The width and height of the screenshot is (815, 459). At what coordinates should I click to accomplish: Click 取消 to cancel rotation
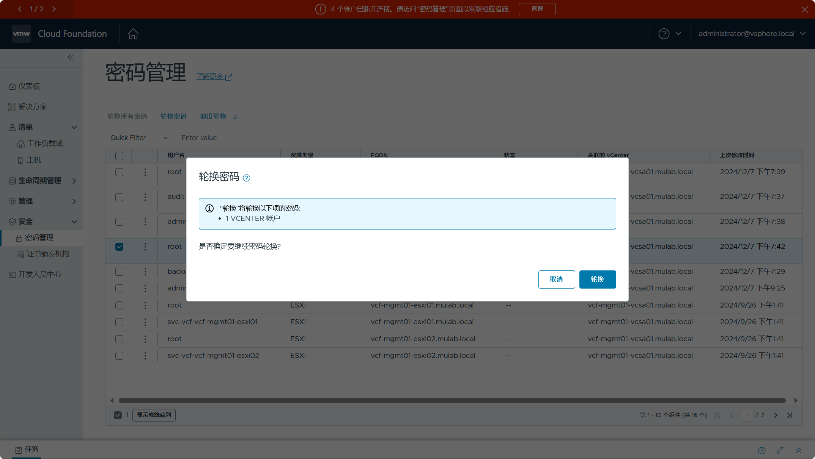556,279
